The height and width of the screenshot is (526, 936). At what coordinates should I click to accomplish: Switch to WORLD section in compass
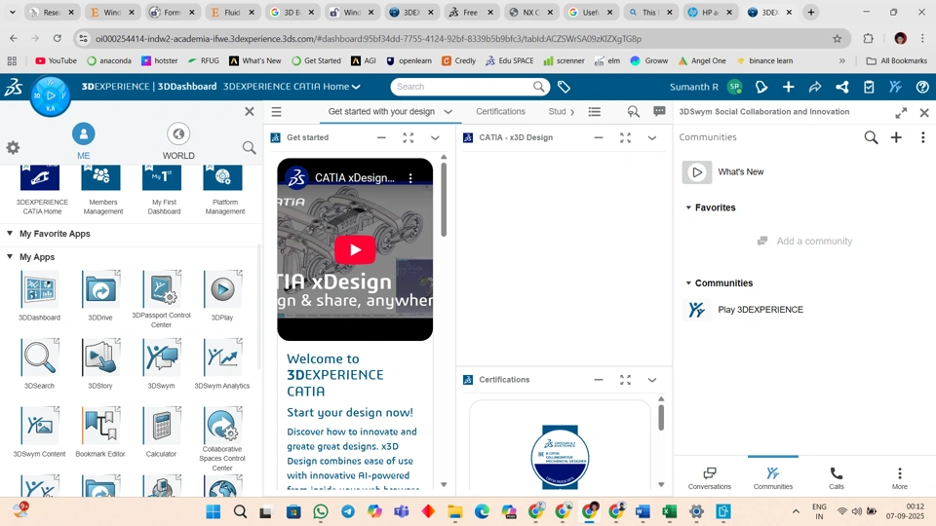[x=177, y=140]
